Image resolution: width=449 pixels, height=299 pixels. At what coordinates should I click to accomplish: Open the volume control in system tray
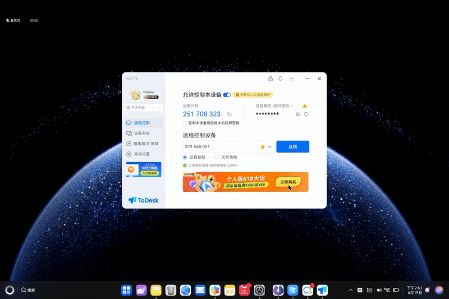tap(379, 290)
